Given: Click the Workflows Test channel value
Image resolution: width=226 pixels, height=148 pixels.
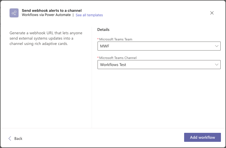Looking at the screenshot, I should point(113,65).
